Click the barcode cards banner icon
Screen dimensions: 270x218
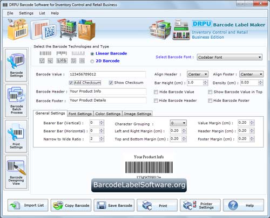43,30
